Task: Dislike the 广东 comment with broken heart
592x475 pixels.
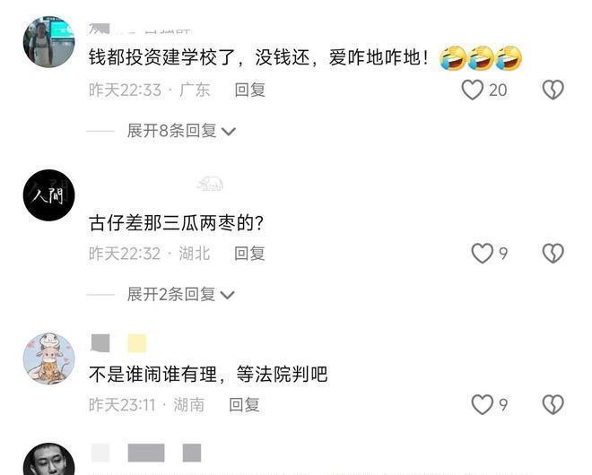Action: click(553, 90)
